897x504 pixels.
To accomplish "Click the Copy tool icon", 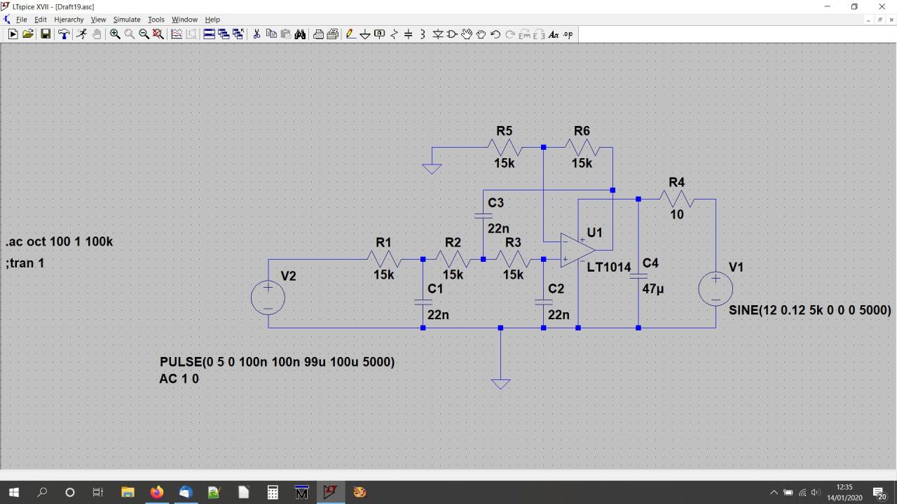I will tap(271, 34).
